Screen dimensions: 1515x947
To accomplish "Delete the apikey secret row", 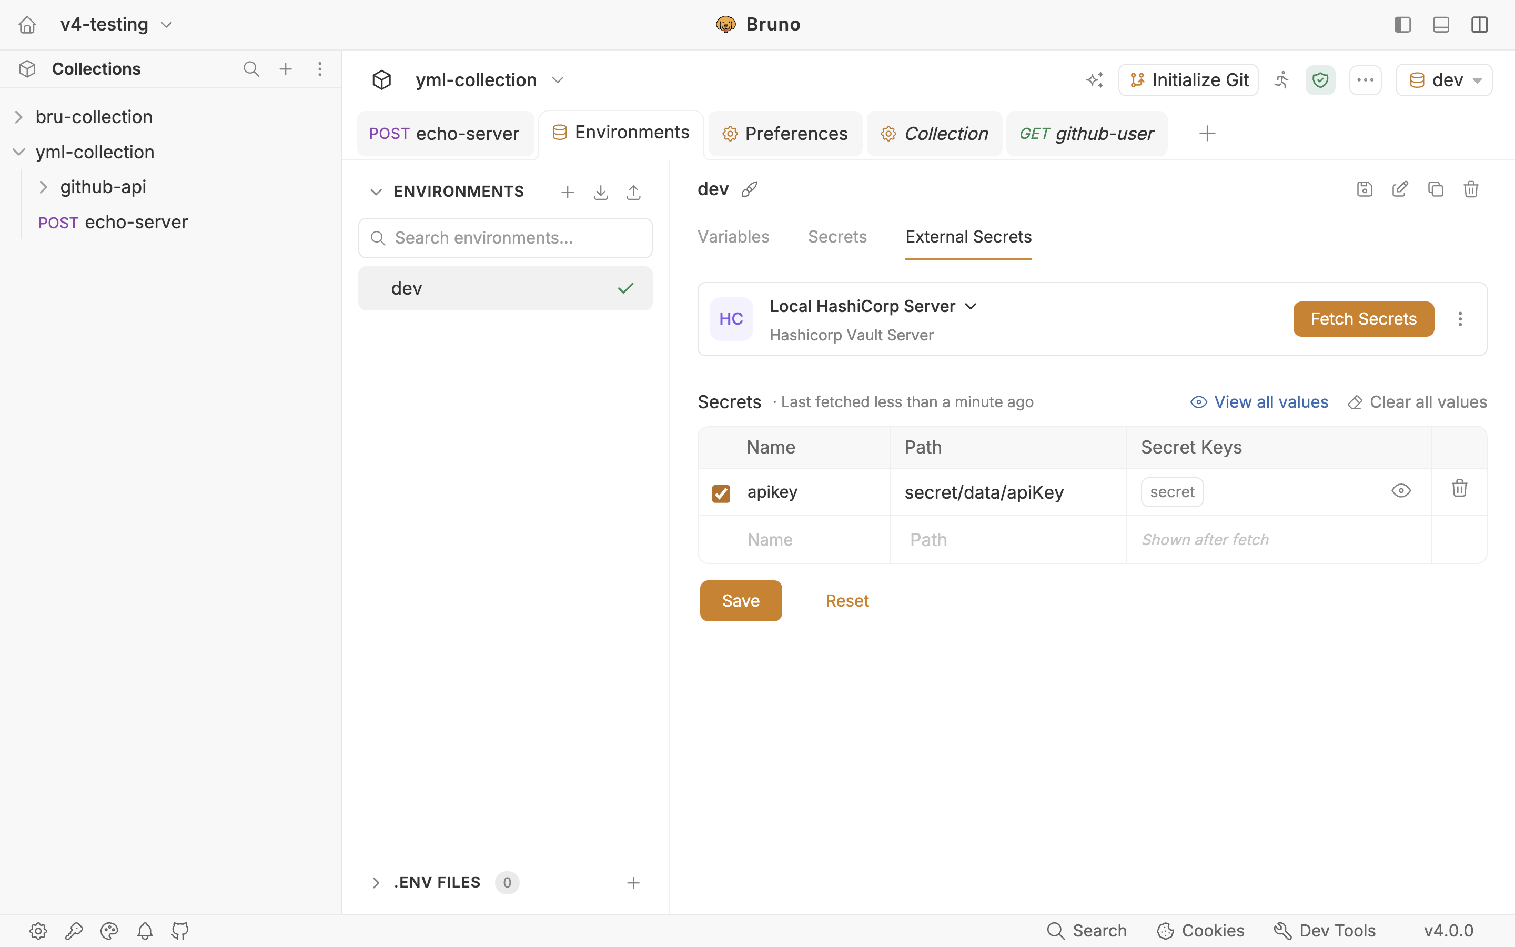I will point(1459,489).
